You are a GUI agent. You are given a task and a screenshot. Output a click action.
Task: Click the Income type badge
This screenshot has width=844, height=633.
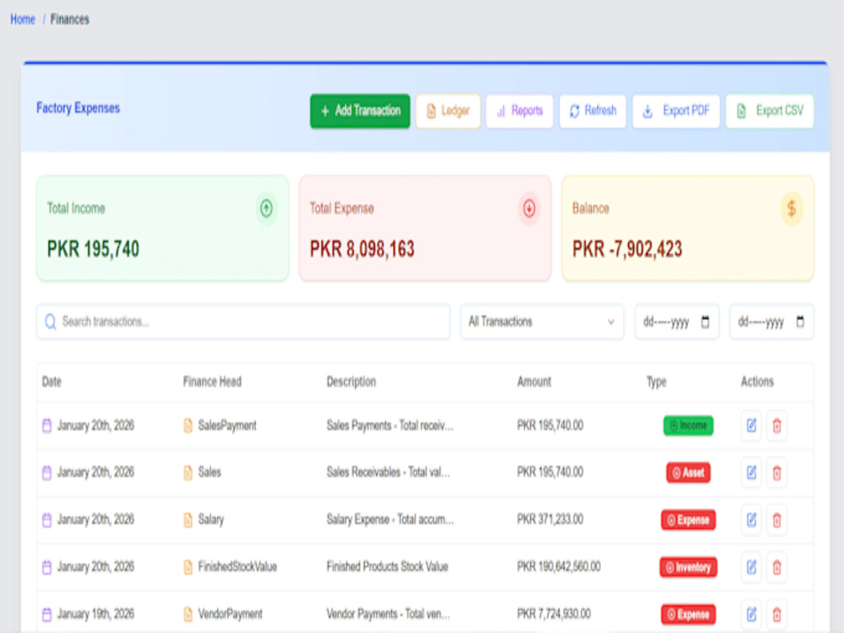[x=688, y=425]
